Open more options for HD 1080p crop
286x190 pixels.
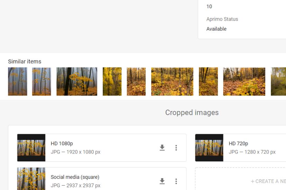(x=176, y=148)
